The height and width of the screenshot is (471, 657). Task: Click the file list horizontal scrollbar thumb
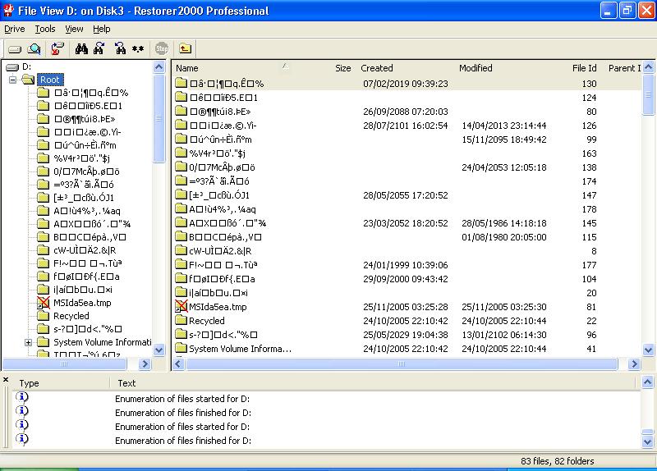tap(402, 364)
